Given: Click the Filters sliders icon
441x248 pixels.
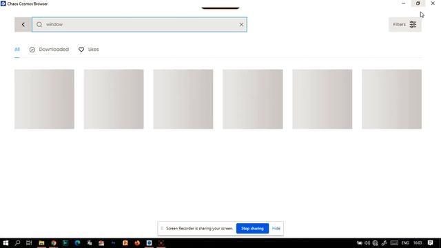Looking at the screenshot, I should pyautogui.click(x=413, y=25).
